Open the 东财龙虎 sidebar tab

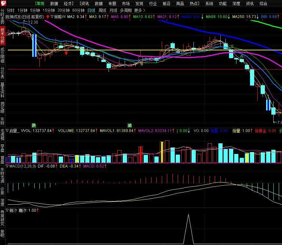(3, 175)
